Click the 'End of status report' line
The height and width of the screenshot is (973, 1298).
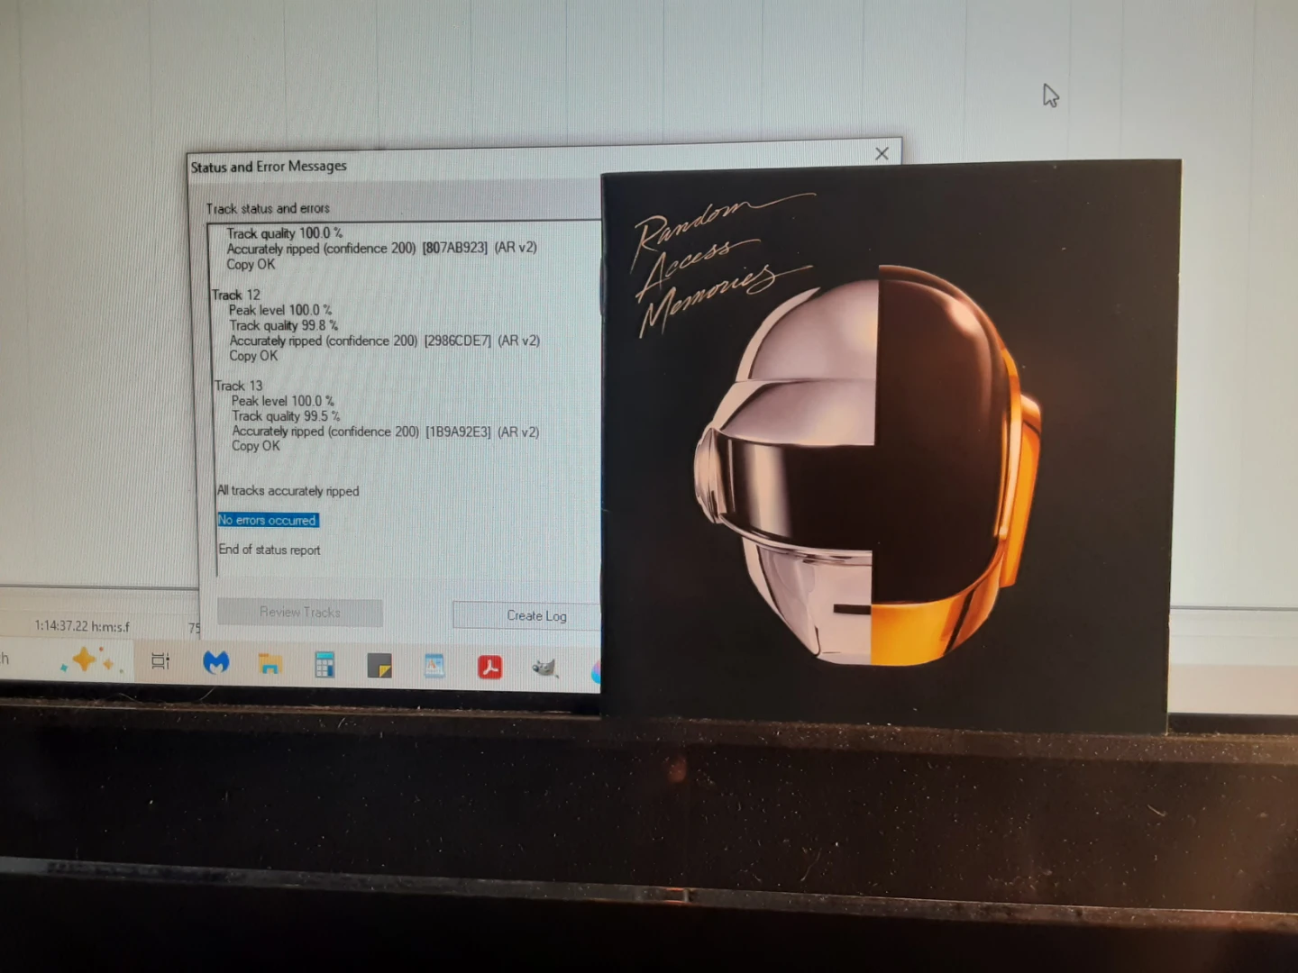pyautogui.click(x=270, y=550)
